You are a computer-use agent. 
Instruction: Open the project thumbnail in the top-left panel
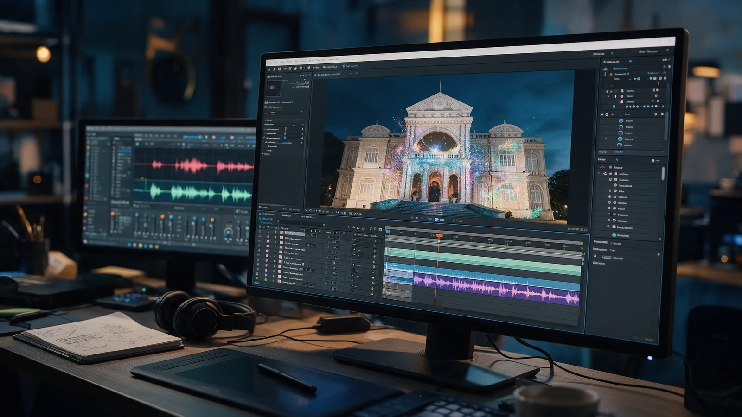coord(273,88)
